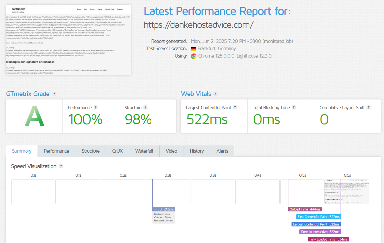
Task: Open the Structure score help icon
Action: pyautogui.click(x=145, y=107)
